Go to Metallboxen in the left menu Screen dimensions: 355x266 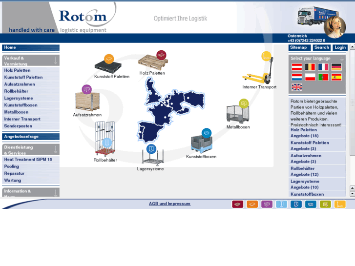pyautogui.click(x=31, y=112)
